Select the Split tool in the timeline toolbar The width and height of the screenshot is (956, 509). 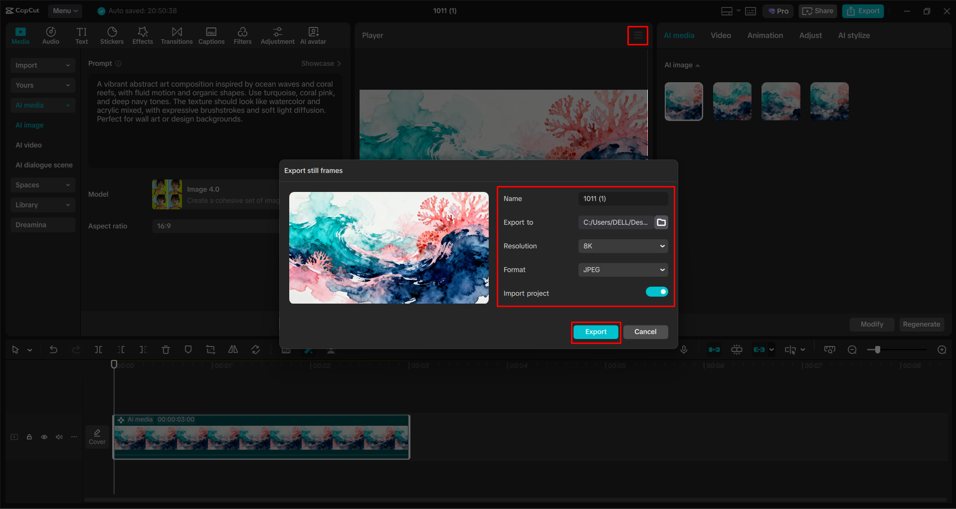[98, 349]
